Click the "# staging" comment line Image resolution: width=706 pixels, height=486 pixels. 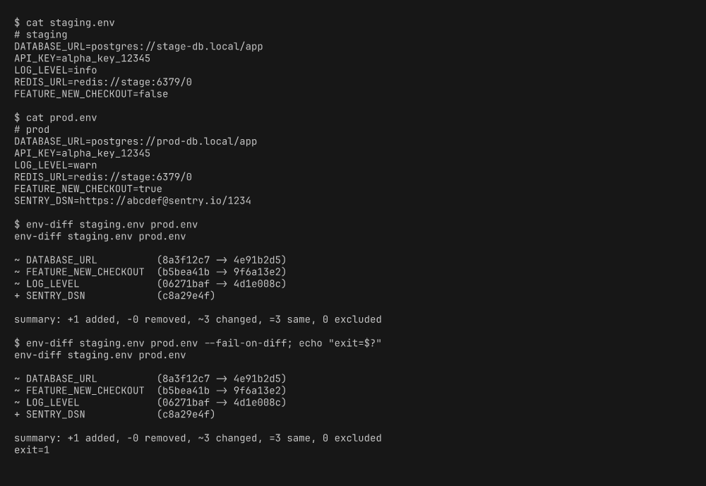(x=41, y=35)
